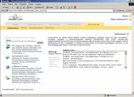
Task: Click the electronic books category icon
Action: [8, 57]
